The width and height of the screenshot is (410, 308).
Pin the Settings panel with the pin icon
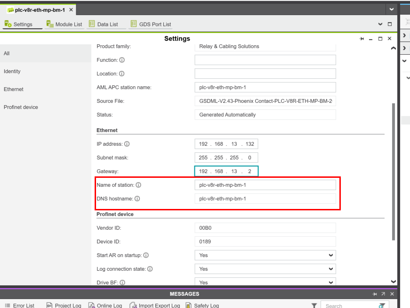[x=362, y=39]
